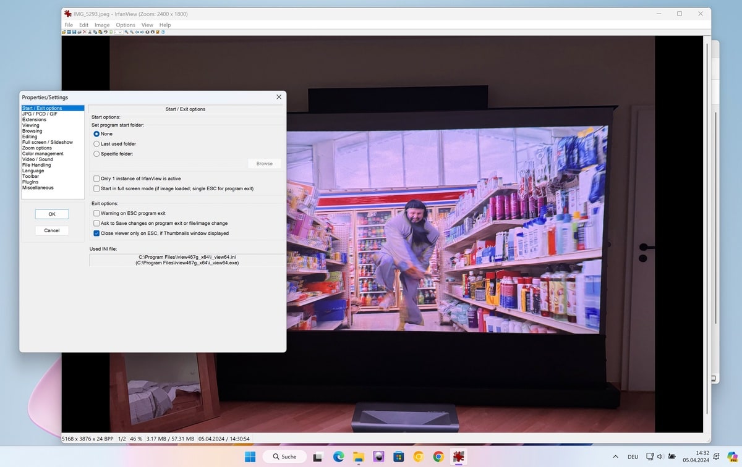The height and width of the screenshot is (467, 742).
Task: Click the Suche search box on taskbar
Action: [284, 456]
